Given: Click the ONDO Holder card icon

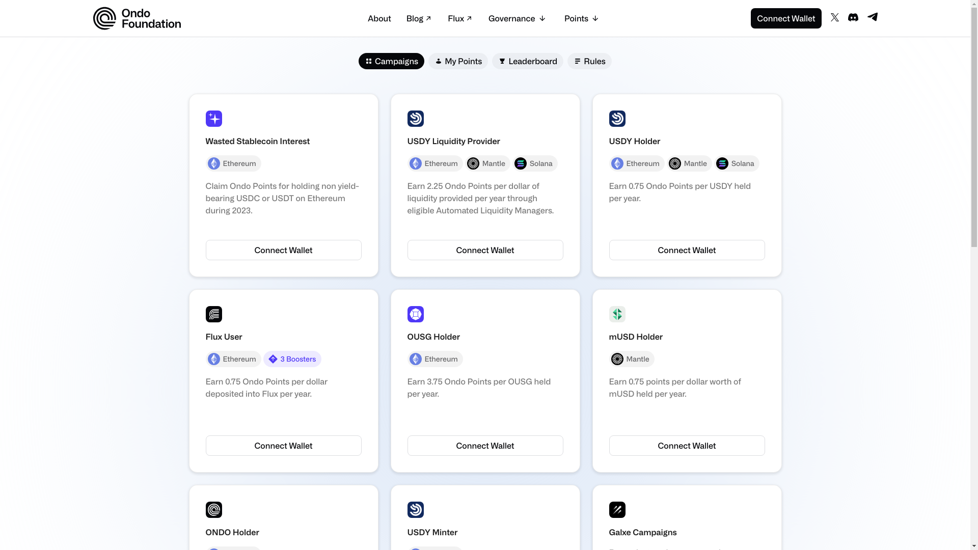Looking at the screenshot, I should pos(214,510).
